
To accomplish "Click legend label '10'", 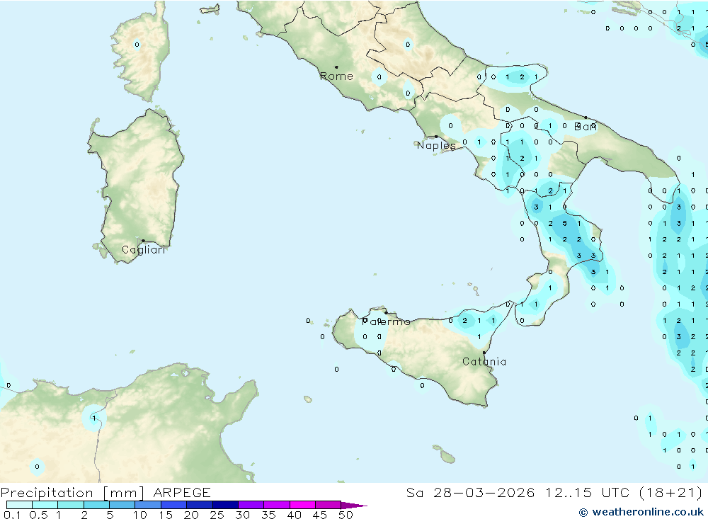I will tap(140, 515).
